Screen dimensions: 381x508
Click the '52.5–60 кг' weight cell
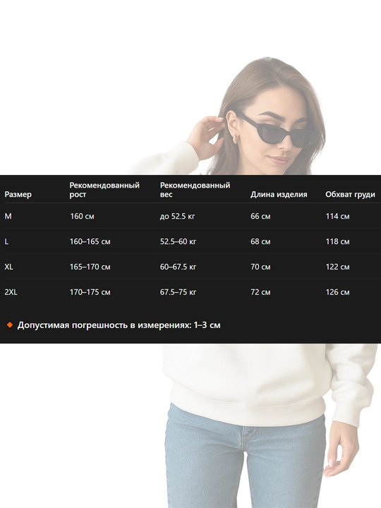179,241
